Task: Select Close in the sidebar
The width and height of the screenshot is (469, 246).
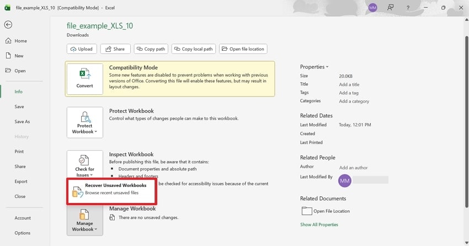Action: [x=20, y=196]
